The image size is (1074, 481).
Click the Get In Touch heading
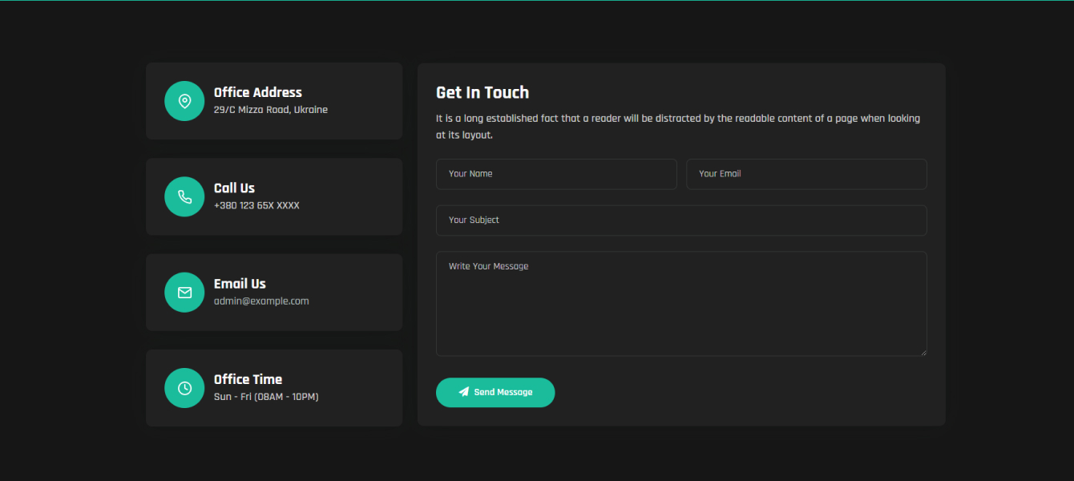[482, 92]
